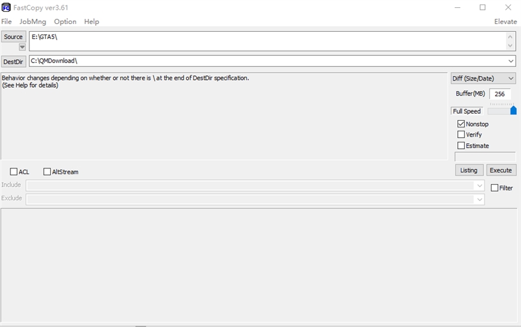Click the Execute button

501,170
